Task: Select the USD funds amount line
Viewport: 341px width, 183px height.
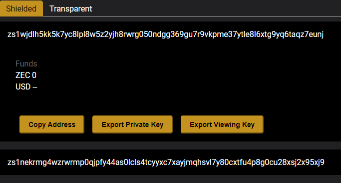Action: point(26,86)
